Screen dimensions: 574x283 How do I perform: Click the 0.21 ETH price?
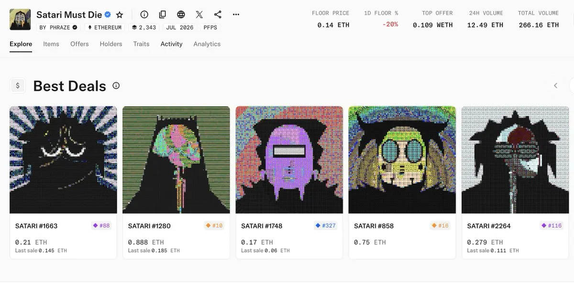(31, 242)
